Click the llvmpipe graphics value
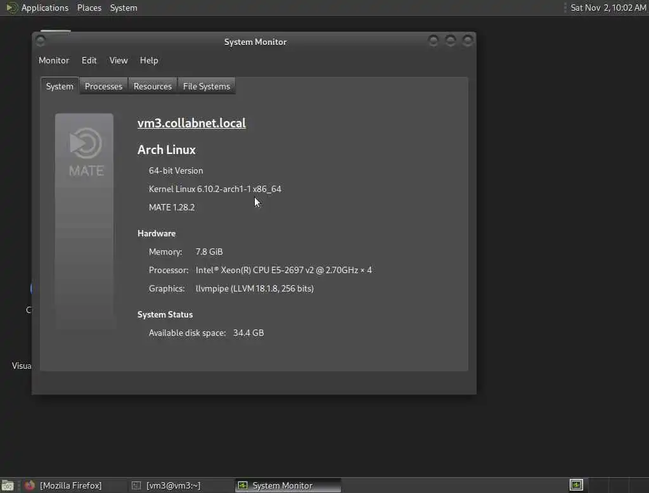The width and height of the screenshot is (649, 493). tap(255, 288)
